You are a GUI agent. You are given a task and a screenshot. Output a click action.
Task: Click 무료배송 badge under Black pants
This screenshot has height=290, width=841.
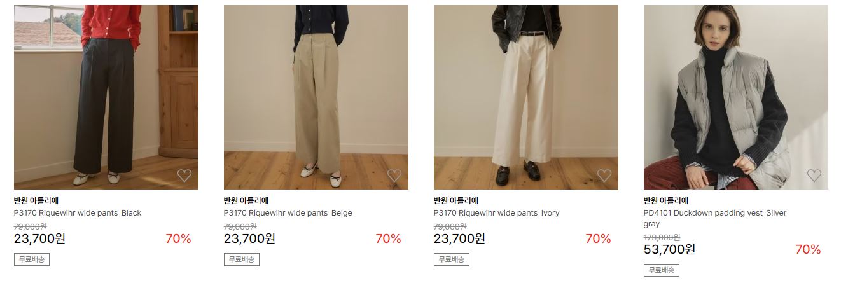(x=32, y=259)
